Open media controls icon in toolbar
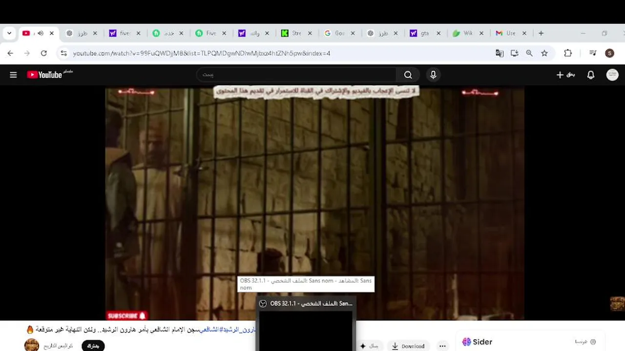 [x=593, y=53]
